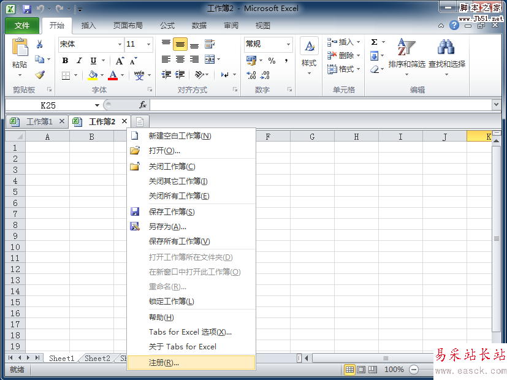Switch to the 工作簿1 workbook tab

39,121
